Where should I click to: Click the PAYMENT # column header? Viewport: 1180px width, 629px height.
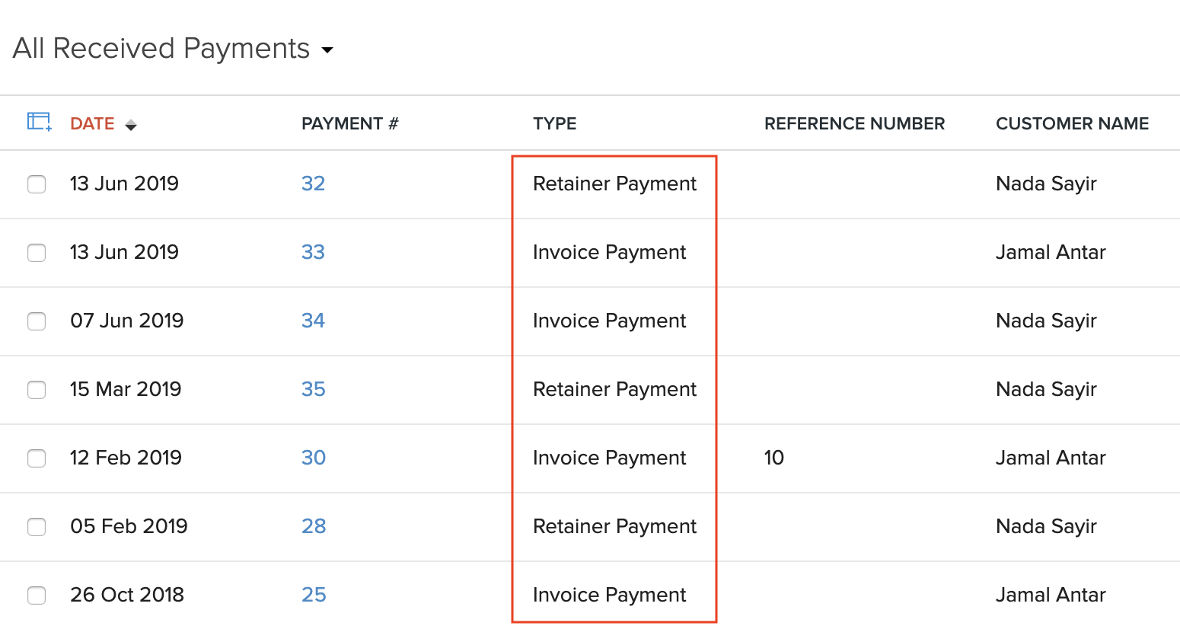349,123
